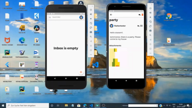The image size is (192, 108).
Task: Select Projects folder on desktop
Action: click(x=96, y=54)
